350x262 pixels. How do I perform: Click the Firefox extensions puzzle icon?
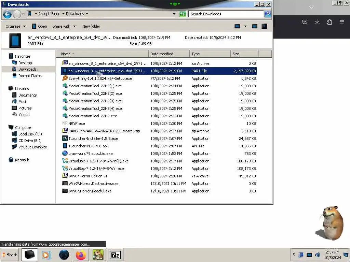click(x=329, y=21)
